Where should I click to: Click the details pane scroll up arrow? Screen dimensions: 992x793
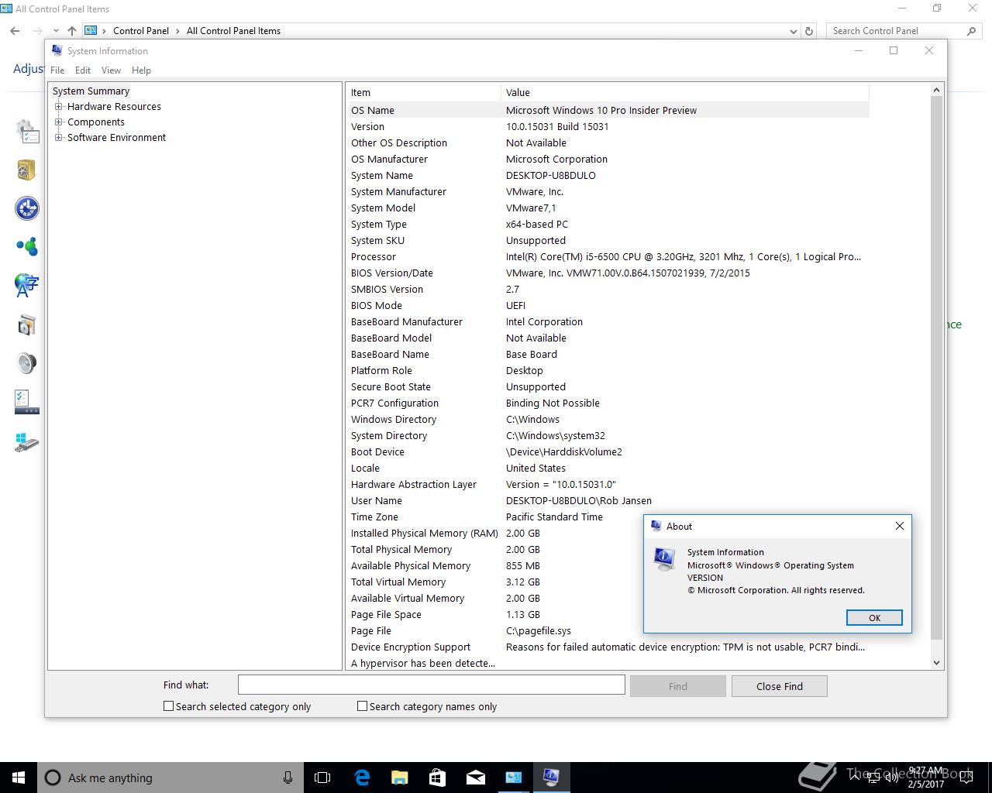tap(936, 90)
